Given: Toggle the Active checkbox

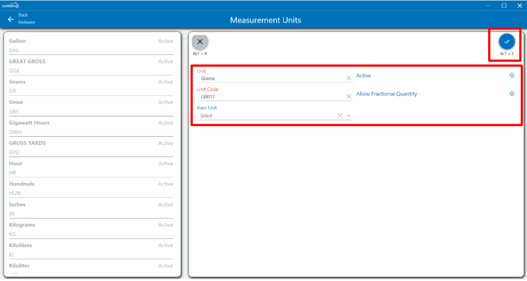Looking at the screenshot, I should pyautogui.click(x=512, y=76).
